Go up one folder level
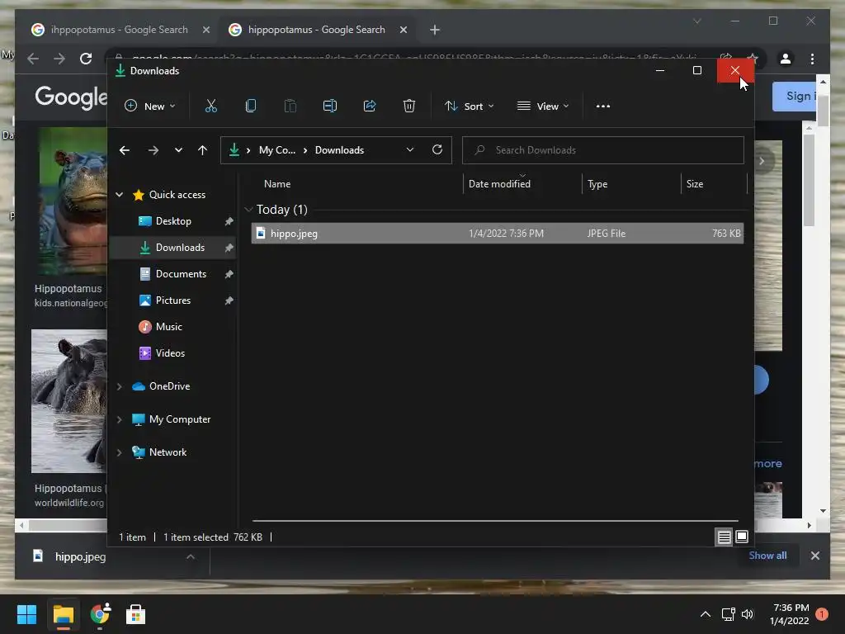Screen dimensions: 845x634 pos(202,150)
